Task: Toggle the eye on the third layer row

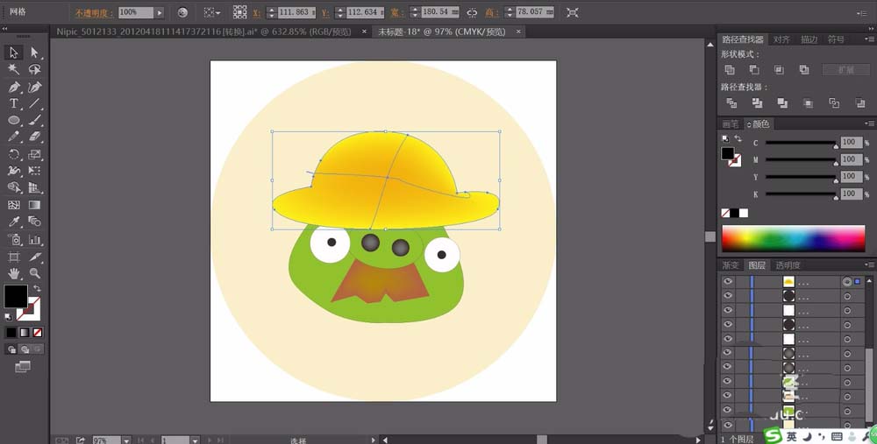Action: pyautogui.click(x=727, y=310)
